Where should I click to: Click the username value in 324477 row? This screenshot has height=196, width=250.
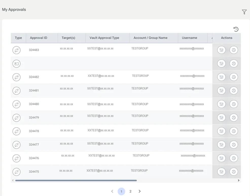(x=192, y=144)
